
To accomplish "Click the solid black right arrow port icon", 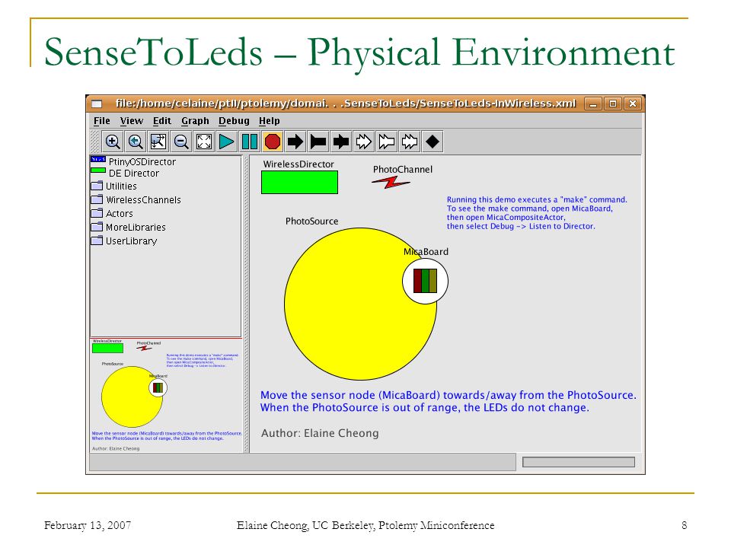I will click(x=295, y=142).
